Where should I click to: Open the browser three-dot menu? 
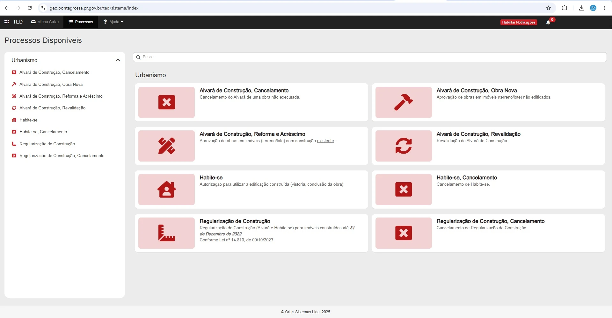coord(604,8)
